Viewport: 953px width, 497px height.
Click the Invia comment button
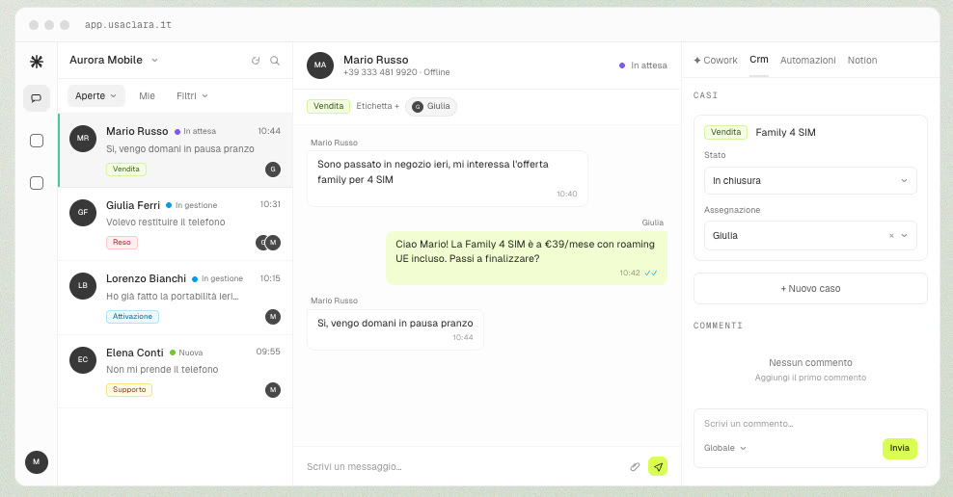[x=900, y=449]
